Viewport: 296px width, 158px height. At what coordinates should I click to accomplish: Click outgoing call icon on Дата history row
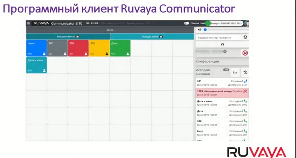[x=245, y=111]
